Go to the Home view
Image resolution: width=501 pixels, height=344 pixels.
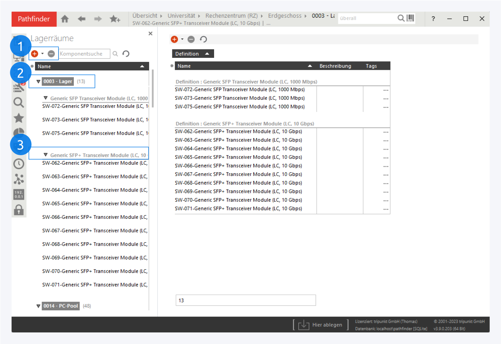(65, 19)
